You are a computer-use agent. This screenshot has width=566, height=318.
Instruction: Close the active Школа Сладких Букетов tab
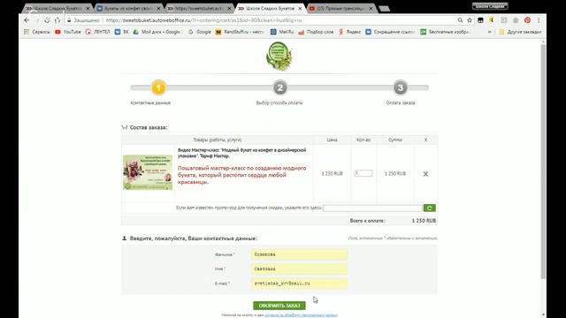[300, 8]
